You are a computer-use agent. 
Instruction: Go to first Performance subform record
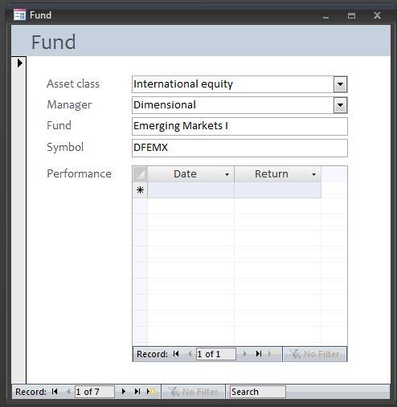click(x=176, y=354)
